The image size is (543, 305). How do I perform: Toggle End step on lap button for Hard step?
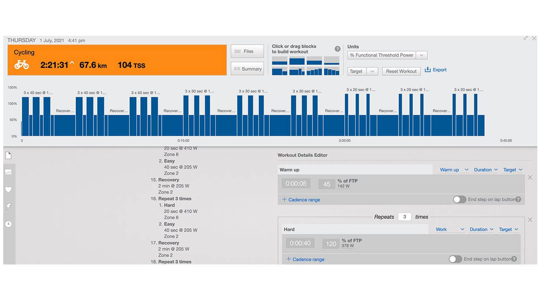pos(456,259)
